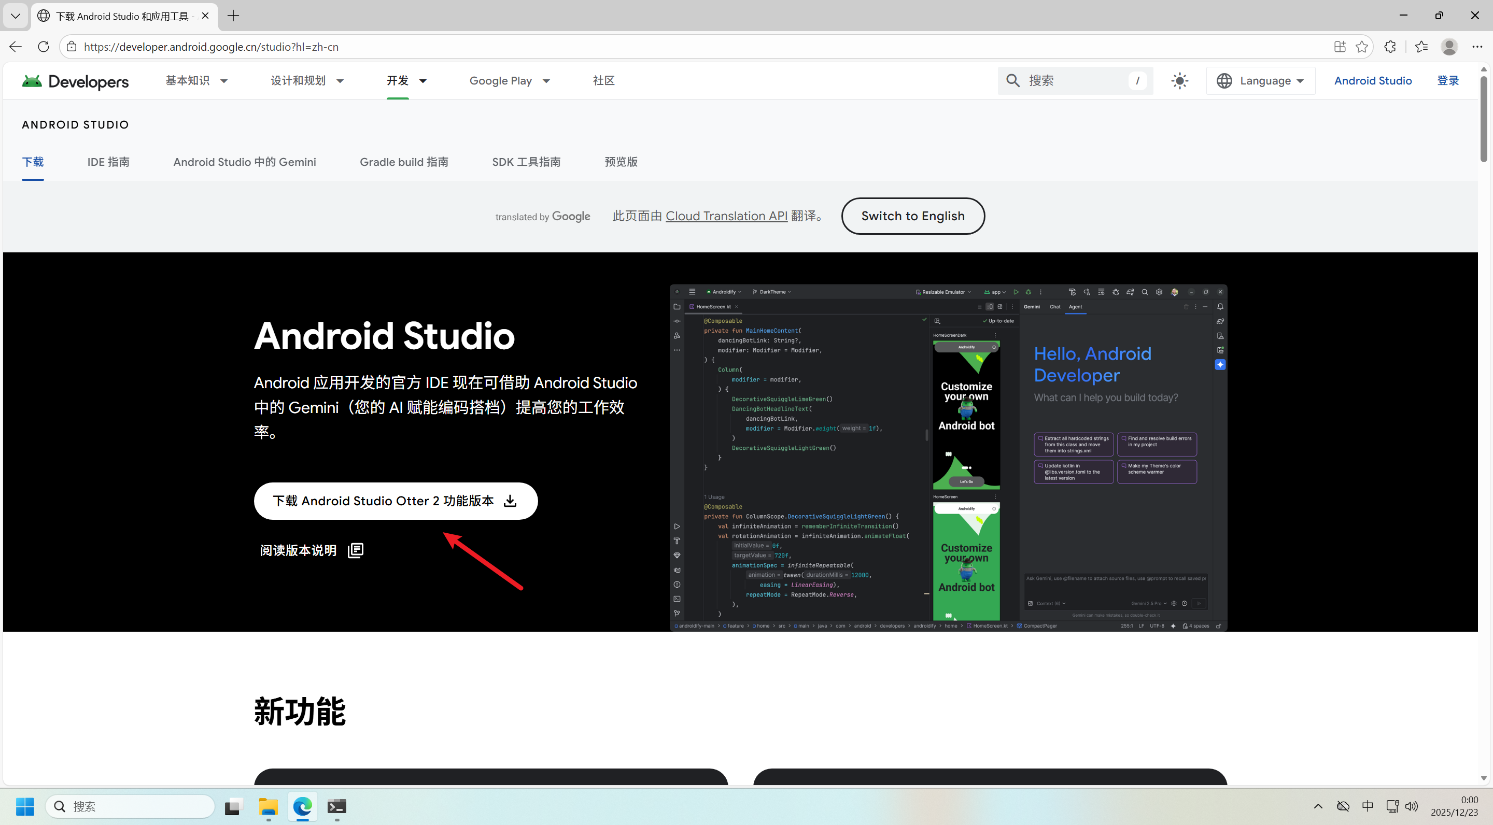Click the page vertical scrollbar thumb
This screenshot has height=825, width=1493.
coord(1483,119)
